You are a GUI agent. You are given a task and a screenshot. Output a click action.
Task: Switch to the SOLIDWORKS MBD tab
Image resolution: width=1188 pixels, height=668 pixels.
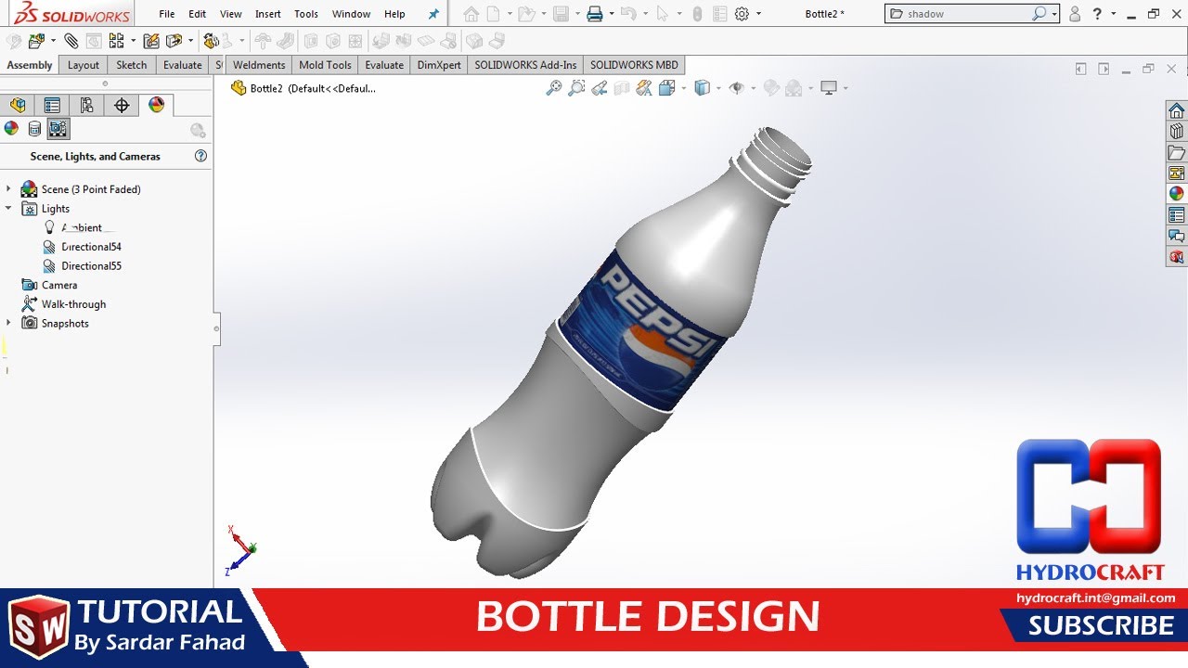pyautogui.click(x=634, y=65)
